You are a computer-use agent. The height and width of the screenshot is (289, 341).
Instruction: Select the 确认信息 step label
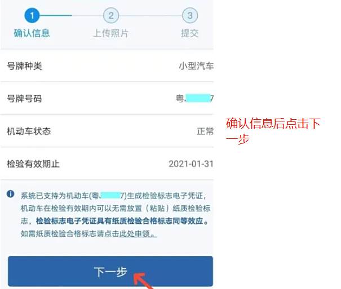pyautogui.click(x=32, y=33)
